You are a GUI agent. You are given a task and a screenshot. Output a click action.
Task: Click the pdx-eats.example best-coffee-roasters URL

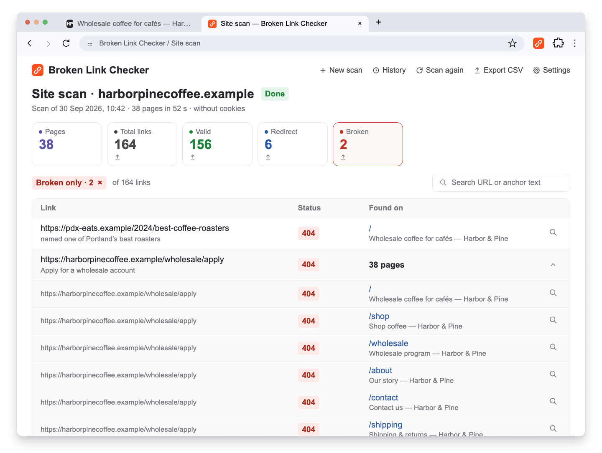(135, 228)
